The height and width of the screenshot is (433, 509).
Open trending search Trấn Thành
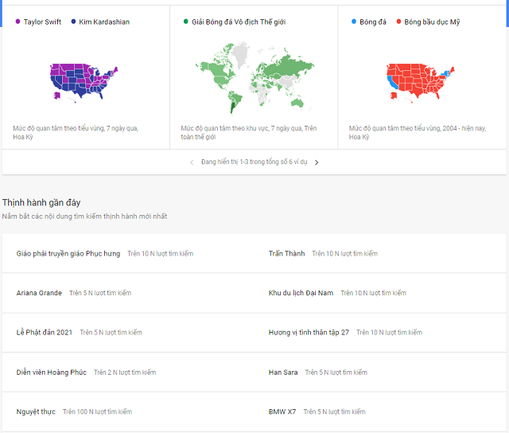pyautogui.click(x=286, y=254)
